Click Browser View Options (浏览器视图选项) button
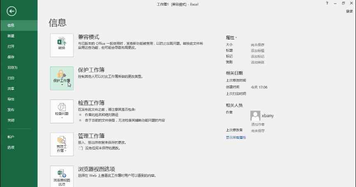Viewport: 356px width, 187px height. click(x=62, y=177)
